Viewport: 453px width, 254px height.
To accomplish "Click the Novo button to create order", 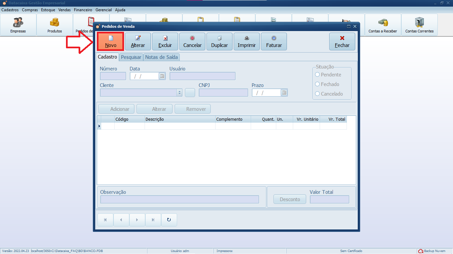I will [110, 41].
